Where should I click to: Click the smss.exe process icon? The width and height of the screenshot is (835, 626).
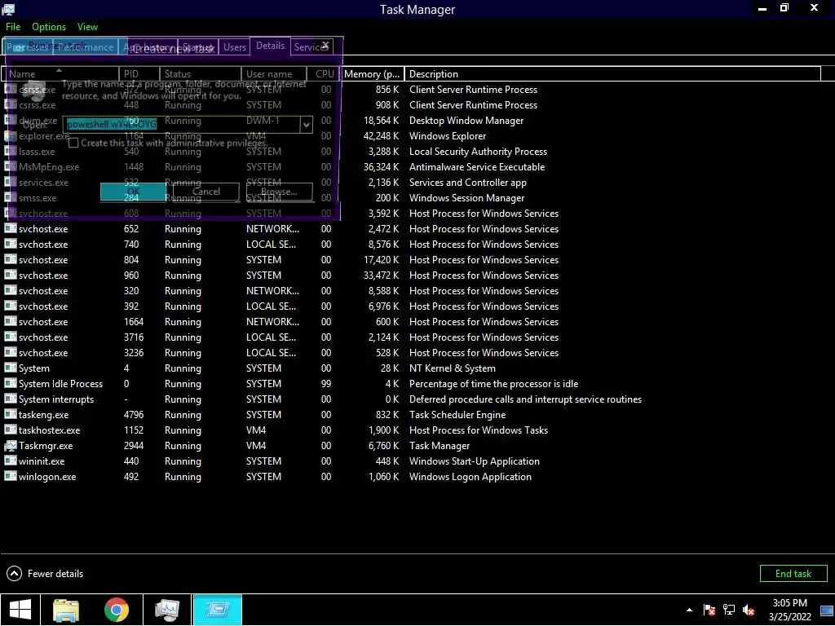(10, 197)
